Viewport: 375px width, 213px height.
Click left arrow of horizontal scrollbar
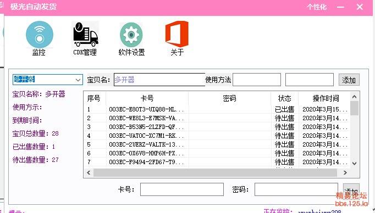(x=89, y=172)
